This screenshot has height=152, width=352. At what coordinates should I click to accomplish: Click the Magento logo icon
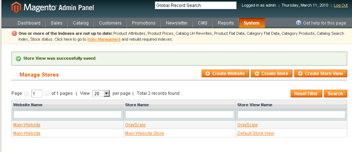pos(16,7)
